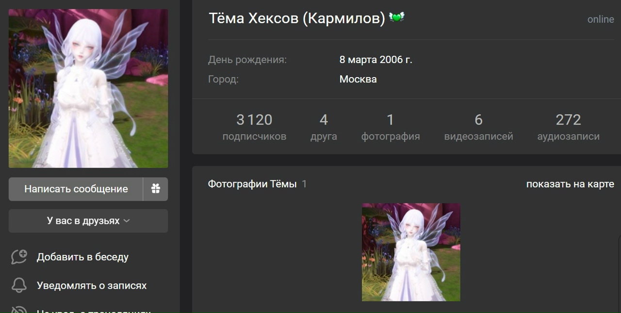Go to the 1 фотография counter
Viewport: 621px width, 313px height.
(x=390, y=126)
